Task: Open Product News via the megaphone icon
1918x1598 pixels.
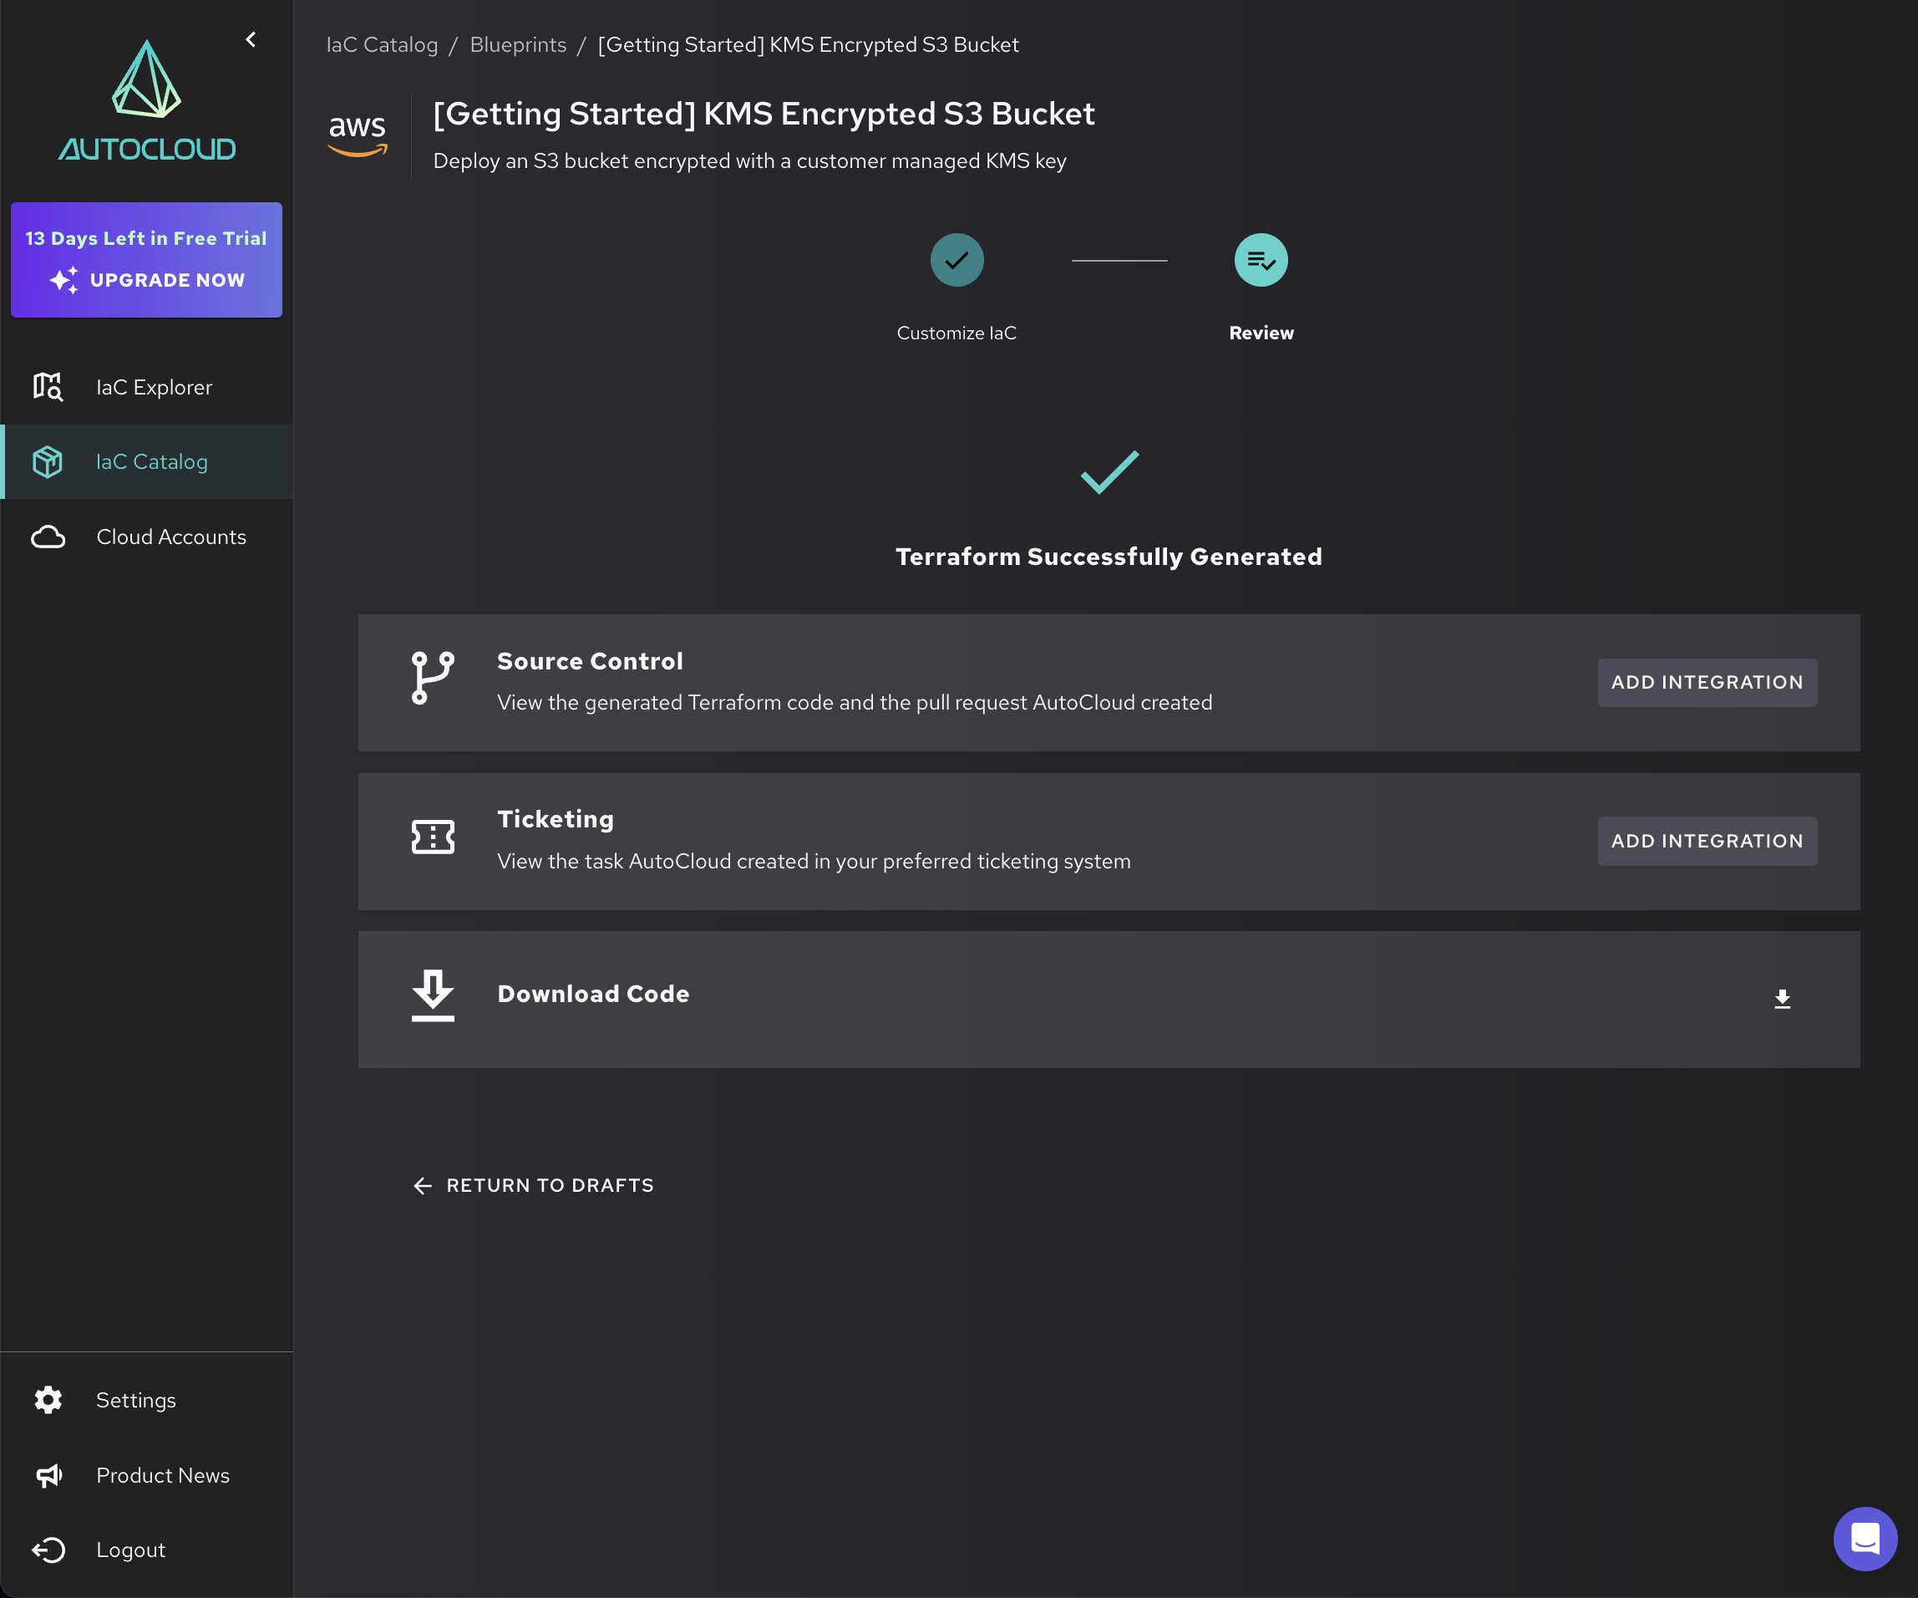Action: (x=48, y=1476)
